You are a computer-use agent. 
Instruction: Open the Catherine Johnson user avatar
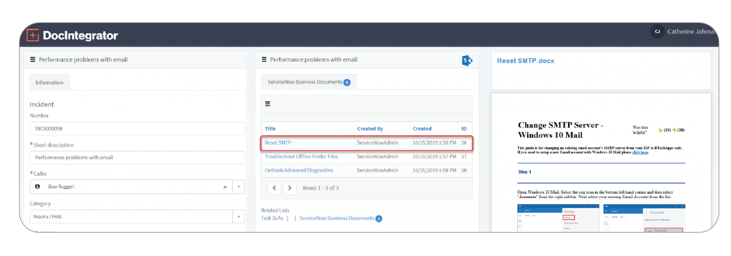coord(657,31)
